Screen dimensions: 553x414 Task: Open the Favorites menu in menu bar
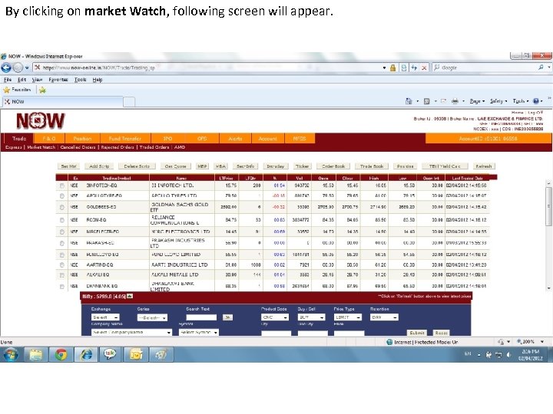58,80
